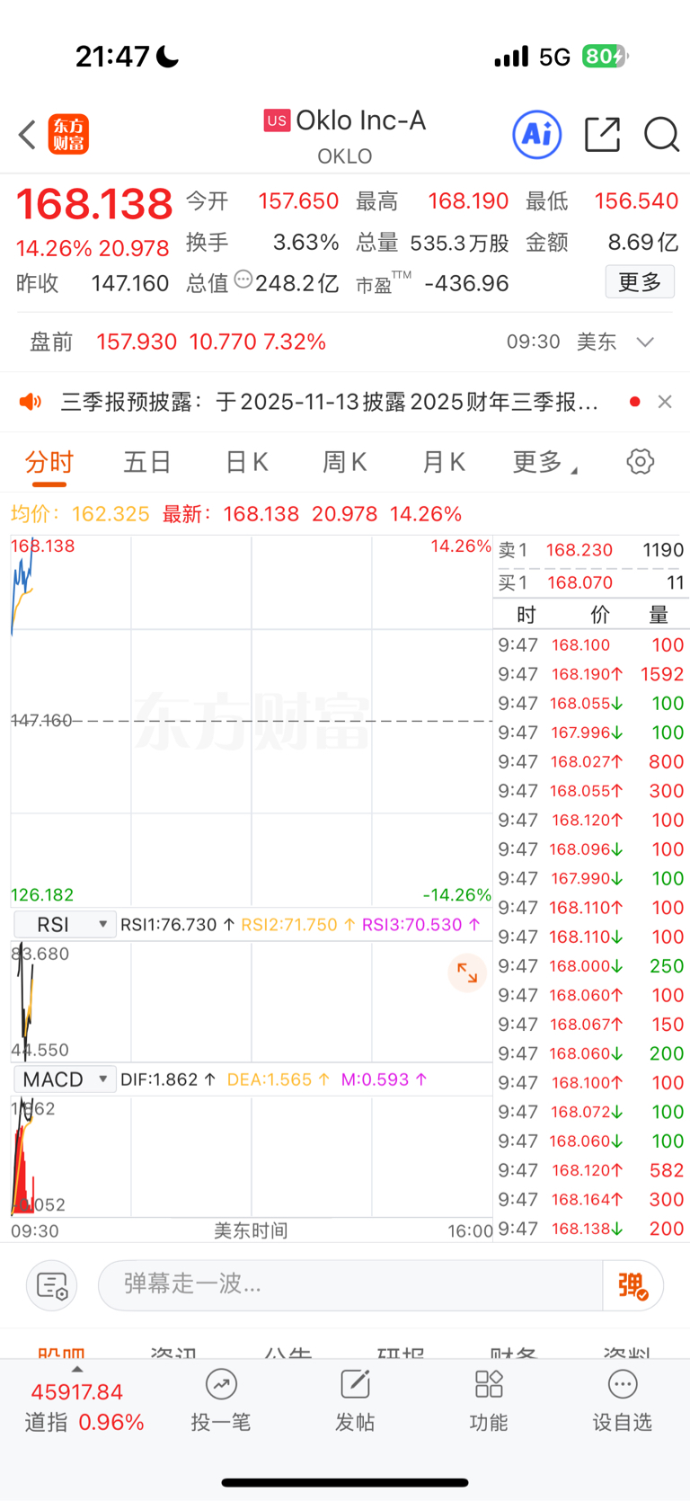Expand the 盘前 pre-market chevron
This screenshot has width=690, height=1501.
tap(645, 342)
